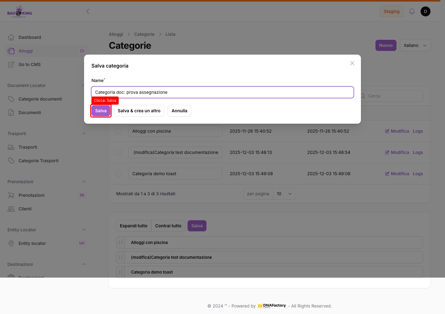Click the Go to CMS sidebar item

point(29,64)
